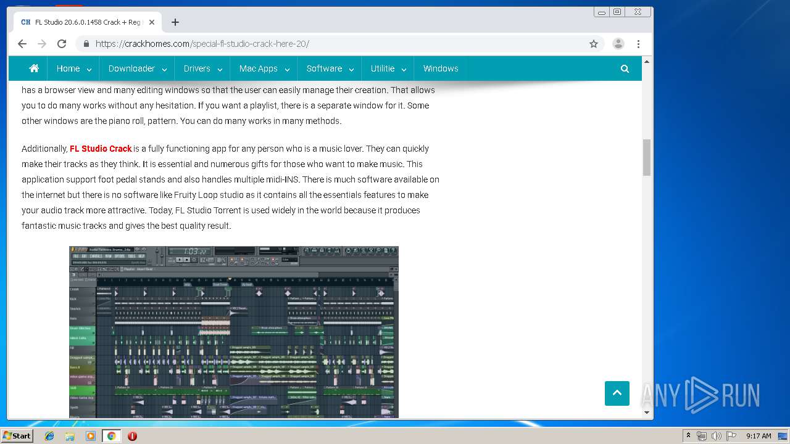This screenshot has width=790, height=444.
Task: Open the Chrome profile avatar icon
Action: tap(618, 44)
